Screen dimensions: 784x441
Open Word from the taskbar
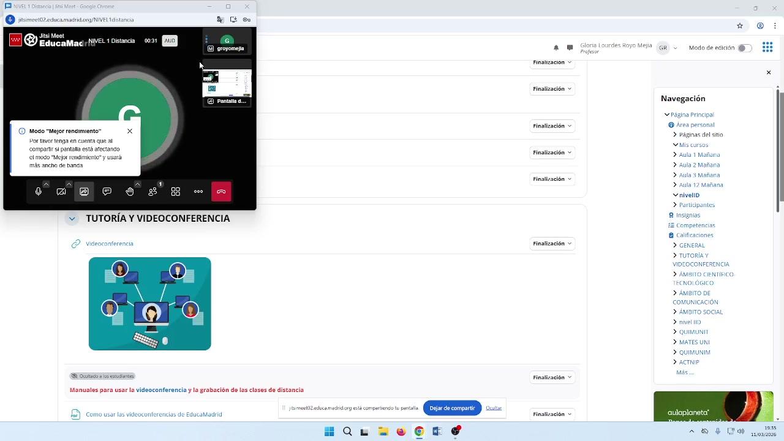437,431
